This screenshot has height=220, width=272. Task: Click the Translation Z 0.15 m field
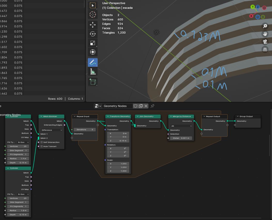pyautogui.click(x=118, y=141)
